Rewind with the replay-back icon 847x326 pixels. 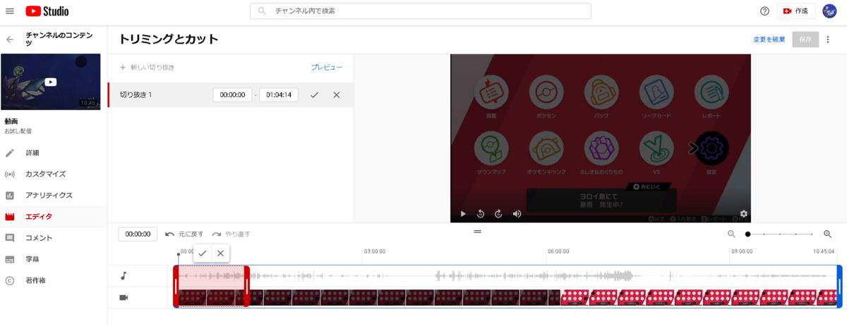[481, 214]
